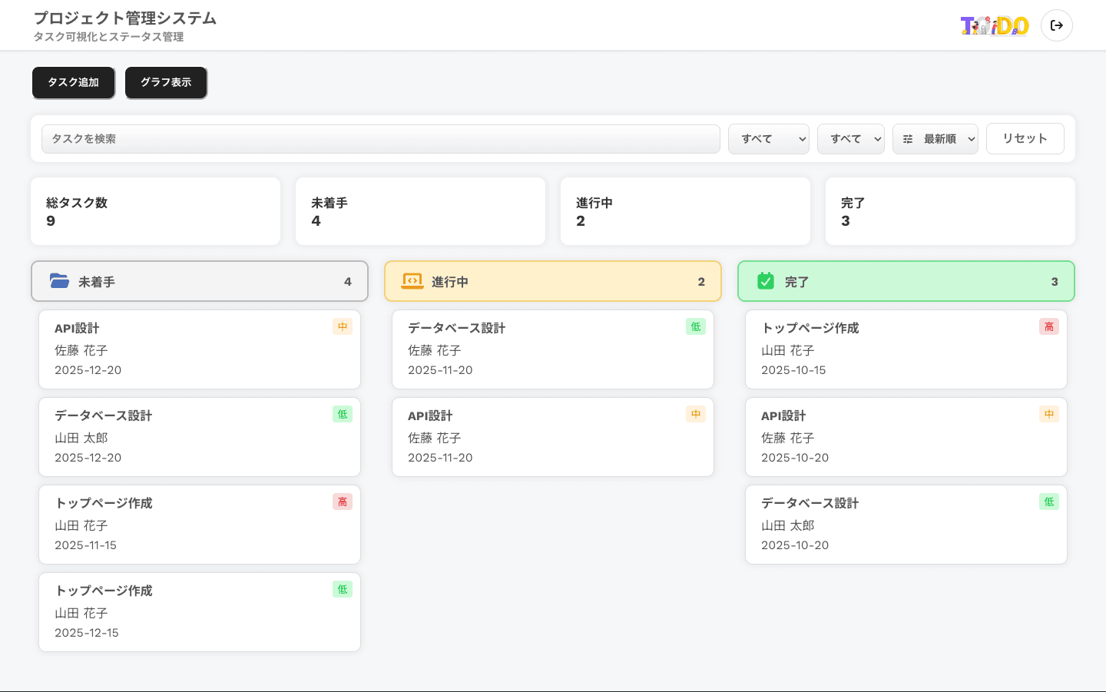Image resolution: width=1106 pixels, height=692 pixels.
Task: Open the 総タスク数 summary card
Action: tap(155, 211)
